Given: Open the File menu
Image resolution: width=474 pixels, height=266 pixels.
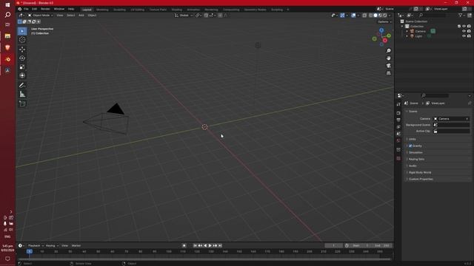Looking at the screenshot, I should [26, 9].
